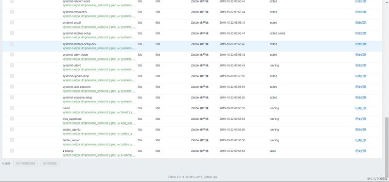Select the systemd-sysctl row checkbox
Image resolution: width=389 pixels, height=182 pixels.
12,22
